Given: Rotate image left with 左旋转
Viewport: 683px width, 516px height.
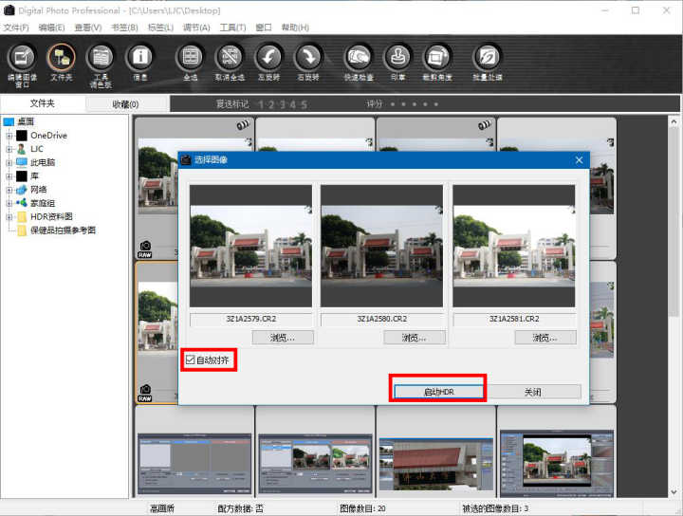Looking at the screenshot, I should point(269,59).
